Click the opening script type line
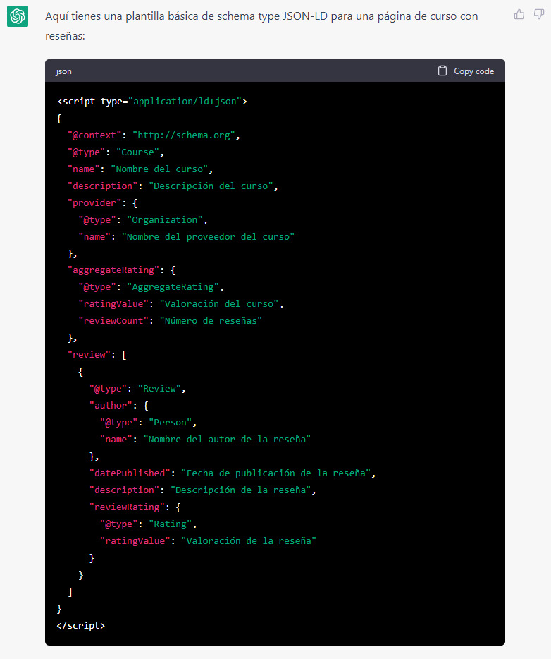The height and width of the screenshot is (659, 551). pyautogui.click(x=152, y=102)
